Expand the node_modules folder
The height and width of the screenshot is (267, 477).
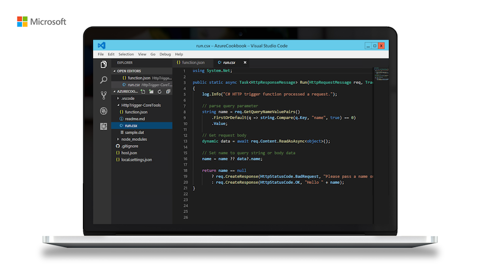pyautogui.click(x=118, y=139)
